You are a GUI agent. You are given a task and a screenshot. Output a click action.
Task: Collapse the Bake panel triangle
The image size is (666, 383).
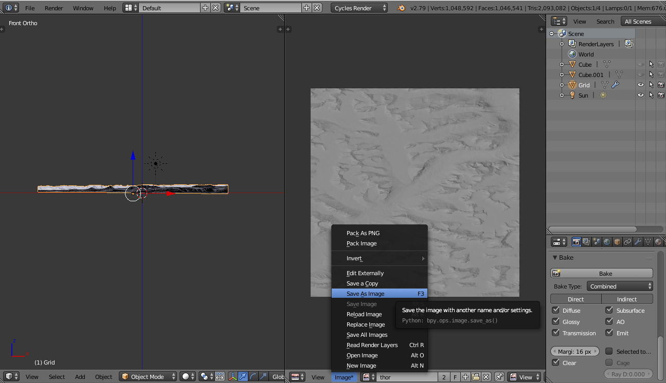pyautogui.click(x=555, y=258)
